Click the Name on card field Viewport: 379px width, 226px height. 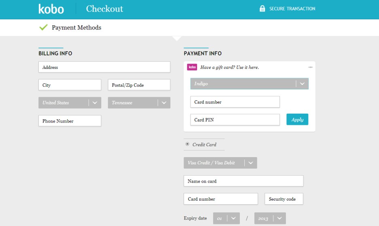coord(243,181)
